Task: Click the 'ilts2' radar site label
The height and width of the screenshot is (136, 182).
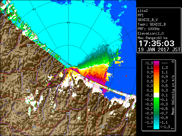Action: click(143, 11)
